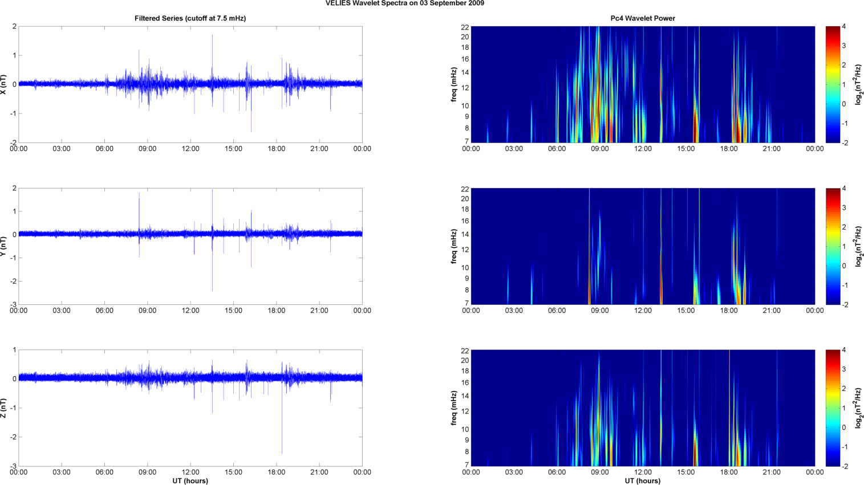Viewport: 864px width, 485px height.
Task: Click the Pc4 Wavelet Power title
Action: coord(643,18)
